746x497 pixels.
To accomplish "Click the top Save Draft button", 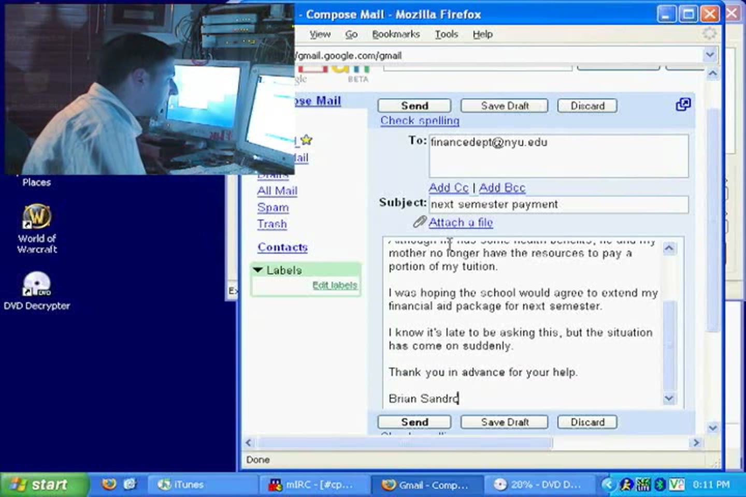I will coord(504,106).
